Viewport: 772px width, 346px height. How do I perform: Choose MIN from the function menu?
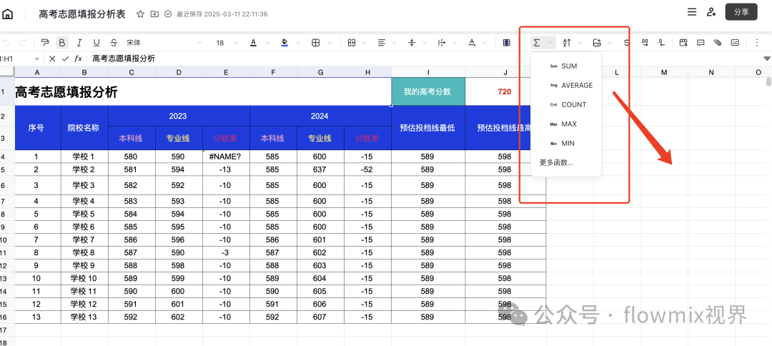click(x=566, y=143)
